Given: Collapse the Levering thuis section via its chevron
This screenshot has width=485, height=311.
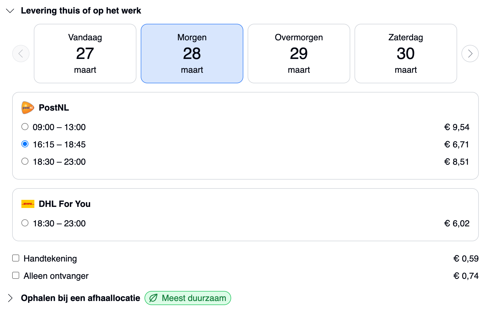Looking at the screenshot, I should tap(10, 11).
